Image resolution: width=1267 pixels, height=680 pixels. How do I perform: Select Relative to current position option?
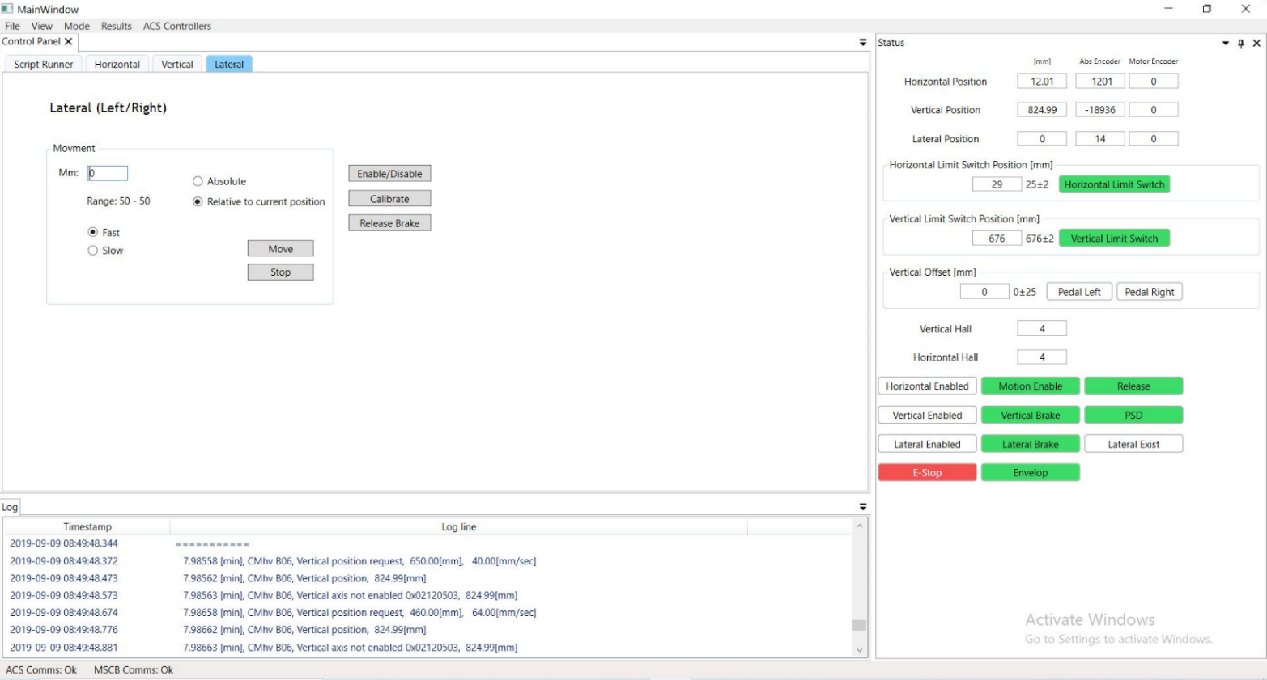(x=198, y=202)
